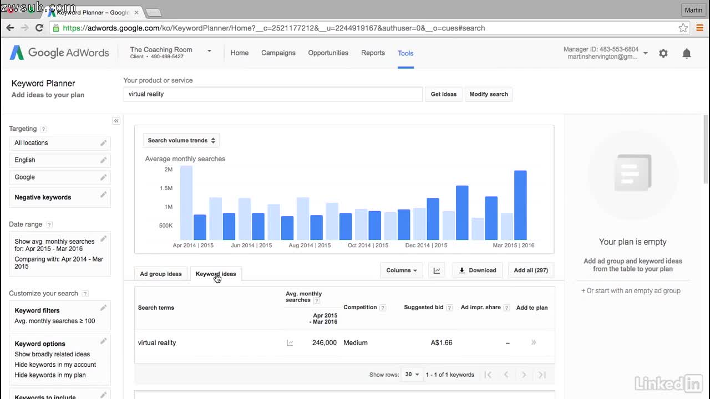
Task: Click Add all (297) button
Action: click(x=531, y=270)
